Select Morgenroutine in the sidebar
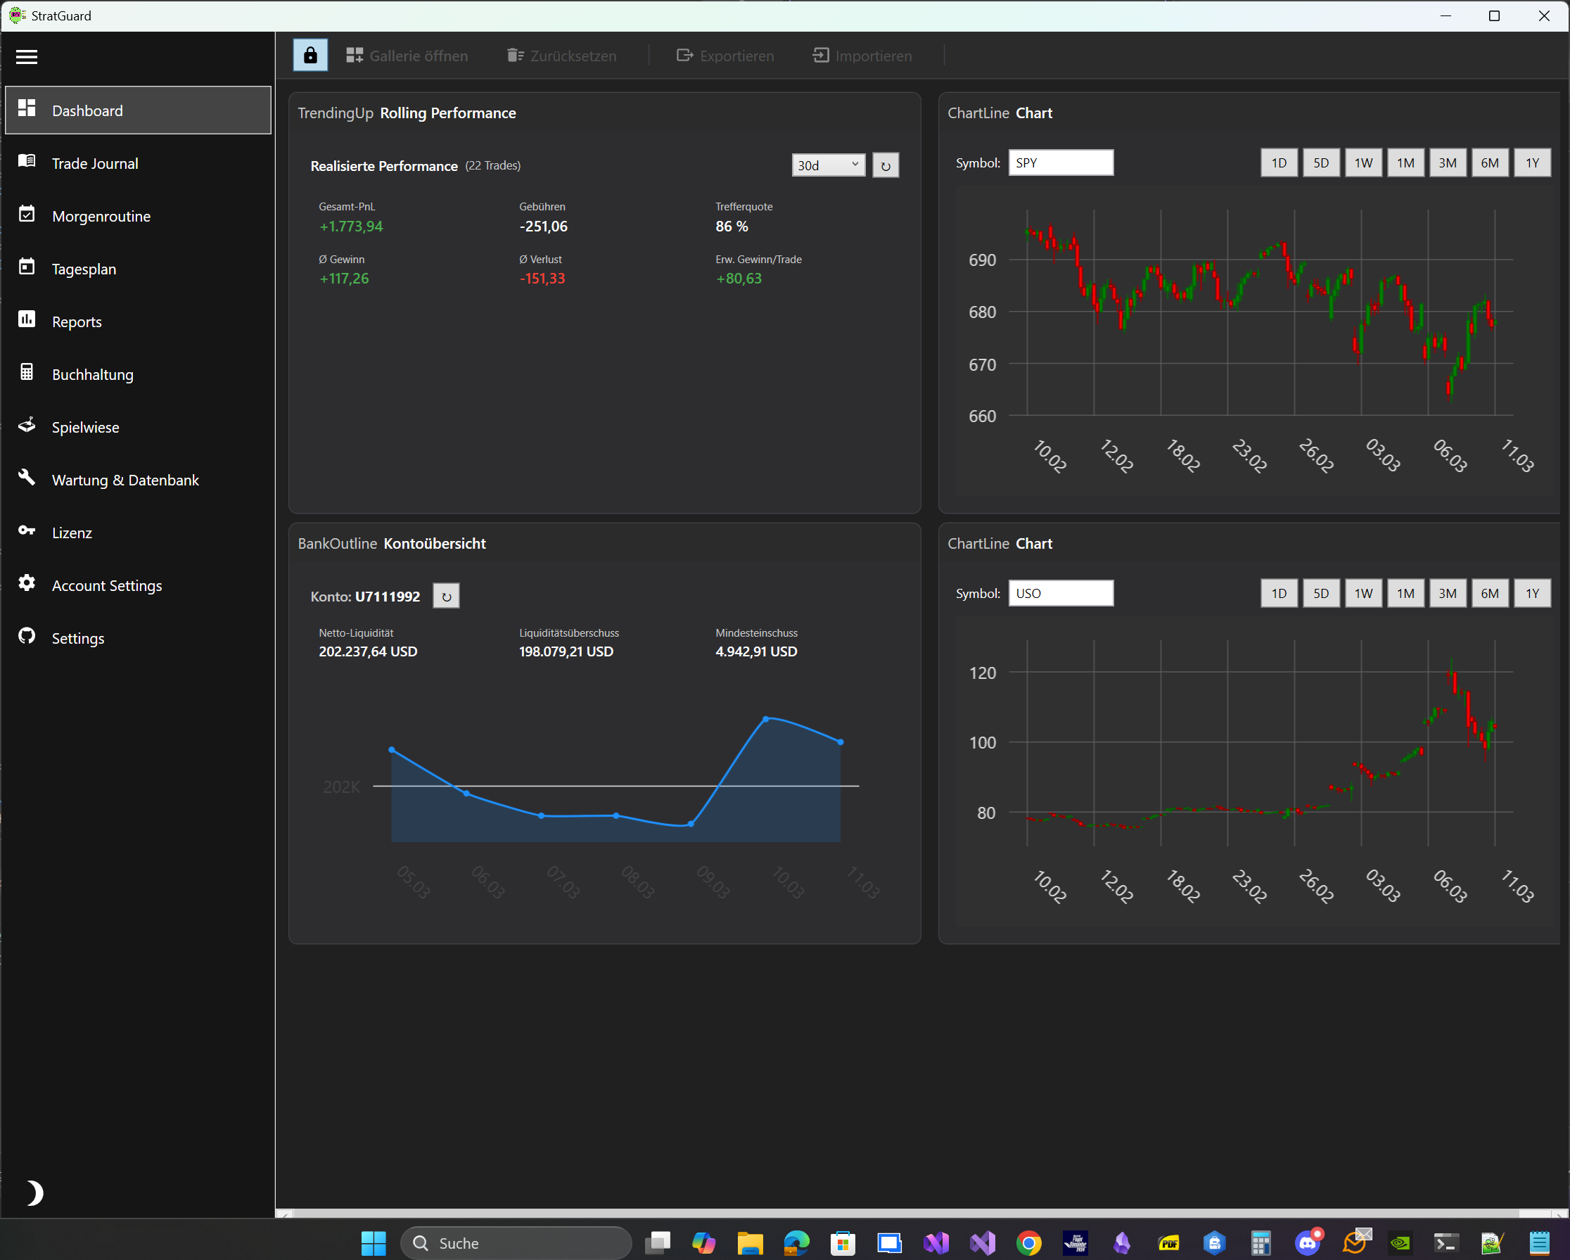 click(101, 215)
